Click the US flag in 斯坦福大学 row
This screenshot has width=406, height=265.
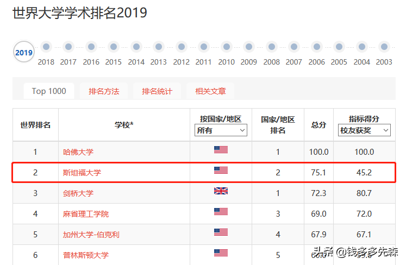pos(221,171)
